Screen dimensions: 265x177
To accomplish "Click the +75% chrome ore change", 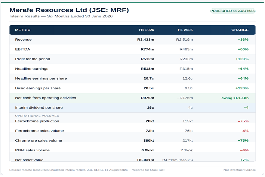I will point(243,141).
